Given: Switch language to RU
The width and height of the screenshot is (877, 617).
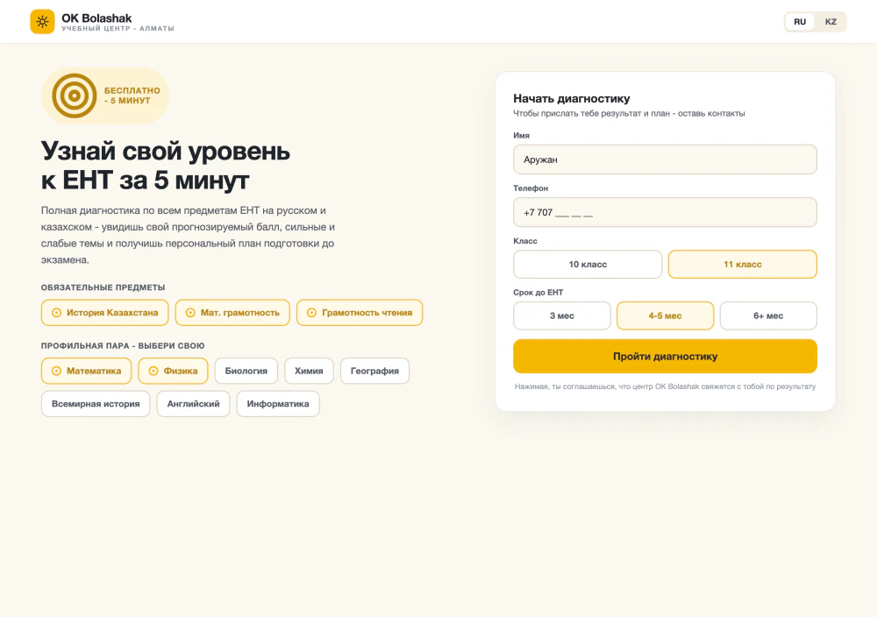Looking at the screenshot, I should point(800,22).
